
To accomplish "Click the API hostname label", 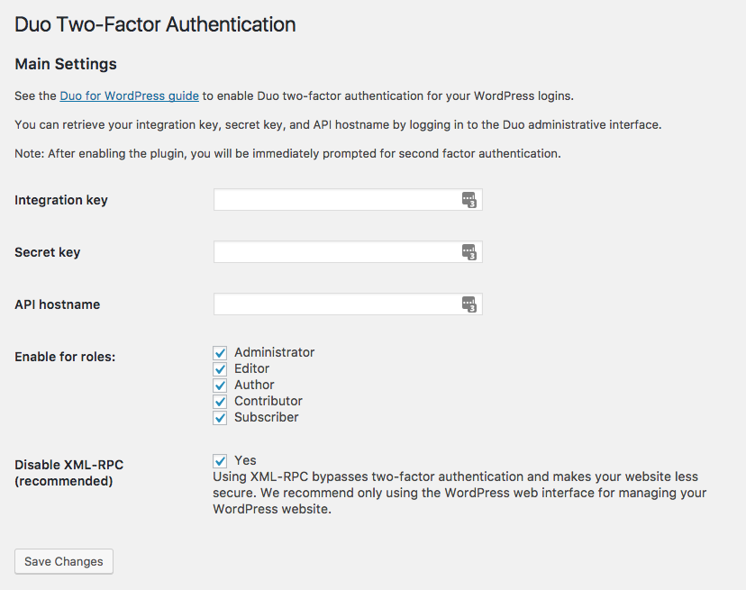I will coord(58,304).
